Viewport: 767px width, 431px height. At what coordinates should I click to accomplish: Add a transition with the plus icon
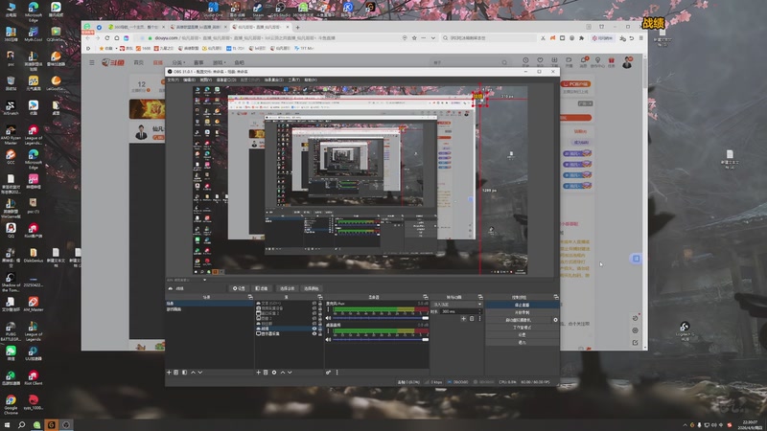coord(463,319)
